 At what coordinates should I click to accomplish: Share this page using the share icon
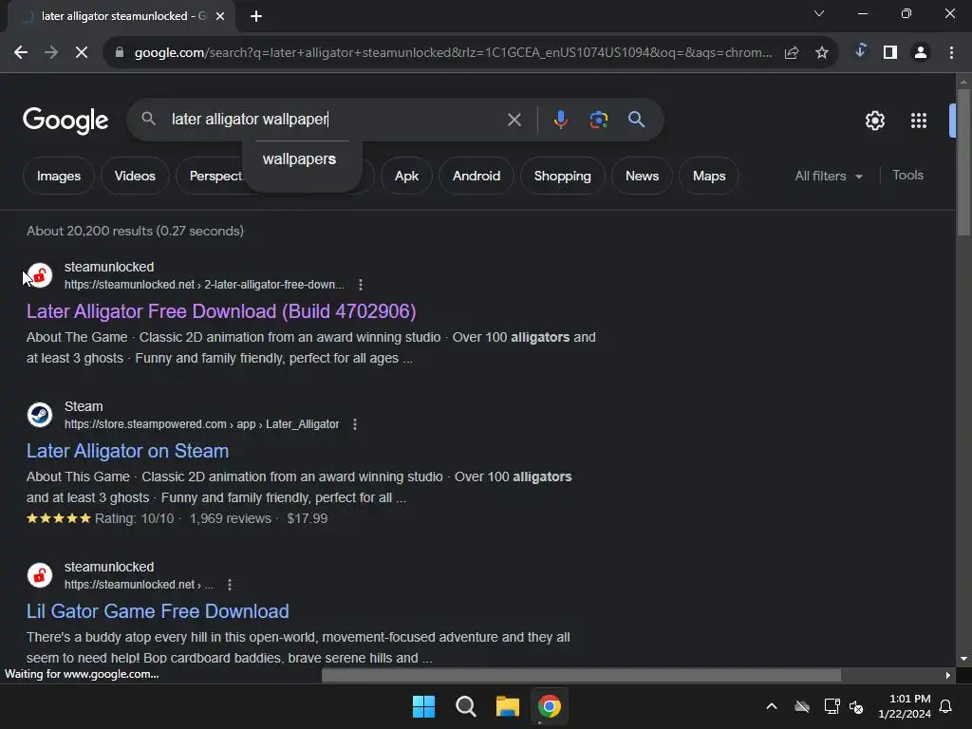[792, 53]
